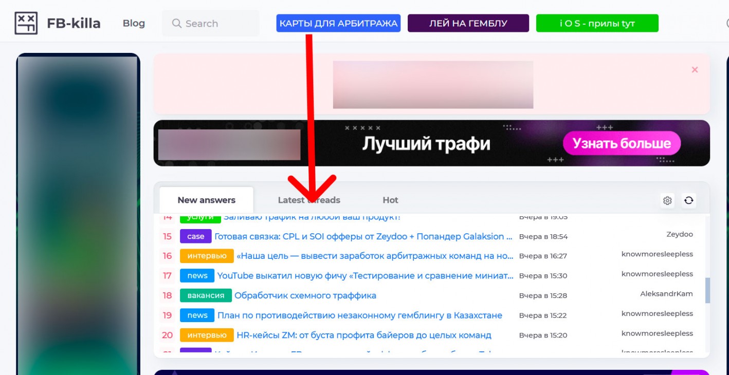Open knowmoresleepless profile on row 16
Screen dimensions: 729x375
657,254
